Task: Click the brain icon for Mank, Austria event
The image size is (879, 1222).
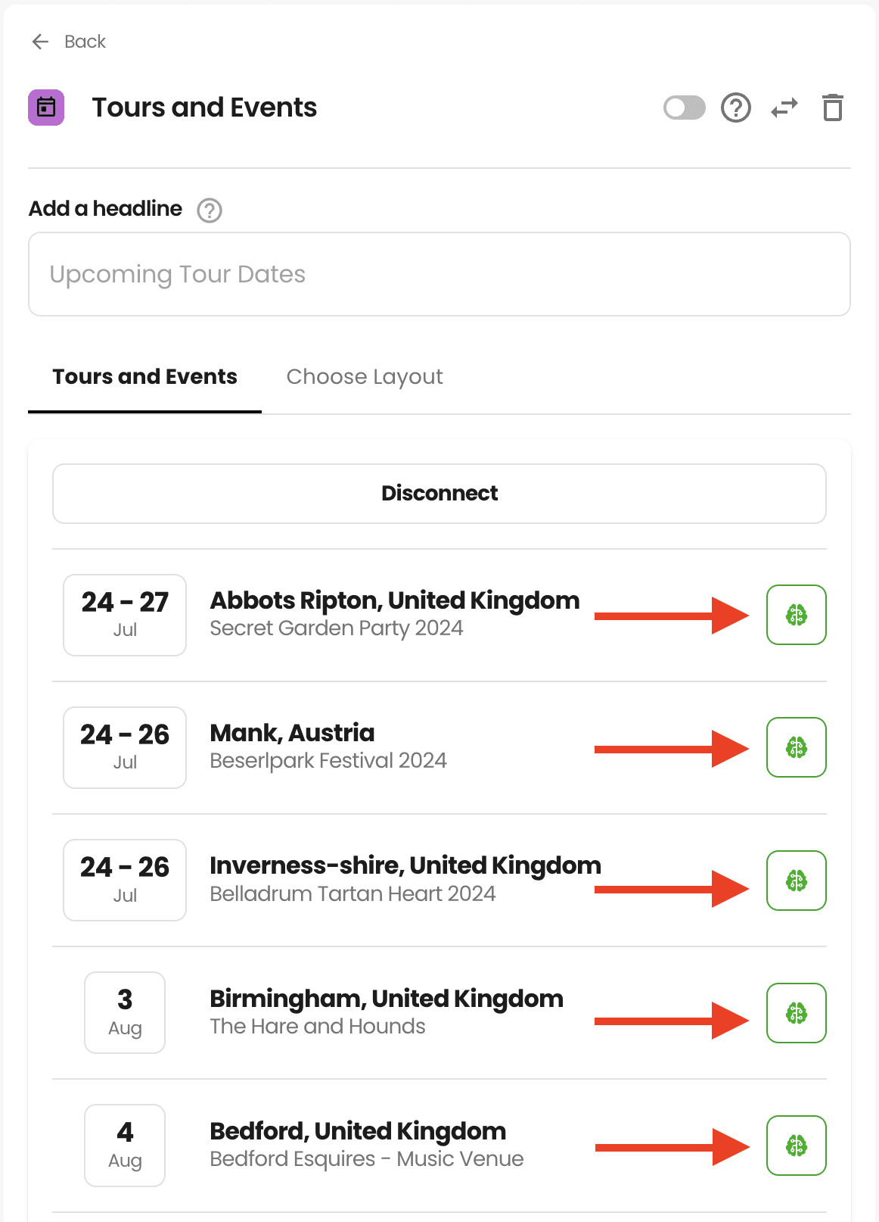Action: (x=797, y=747)
